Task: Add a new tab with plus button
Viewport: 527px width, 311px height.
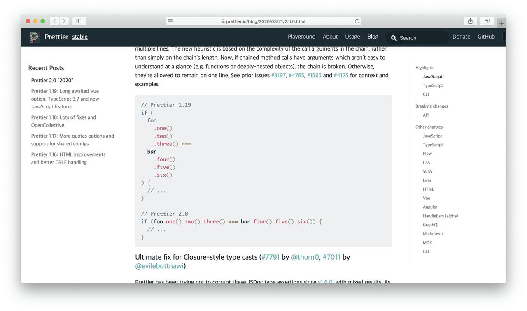Action: pos(501,23)
